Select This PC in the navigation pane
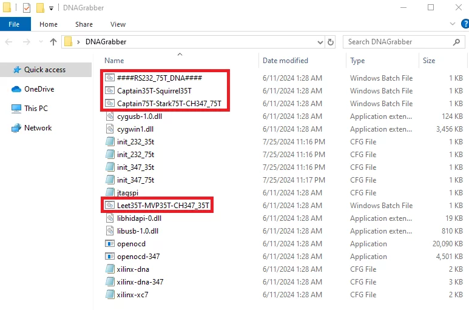This screenshot has width=469, height=310. tap(35, 109)
